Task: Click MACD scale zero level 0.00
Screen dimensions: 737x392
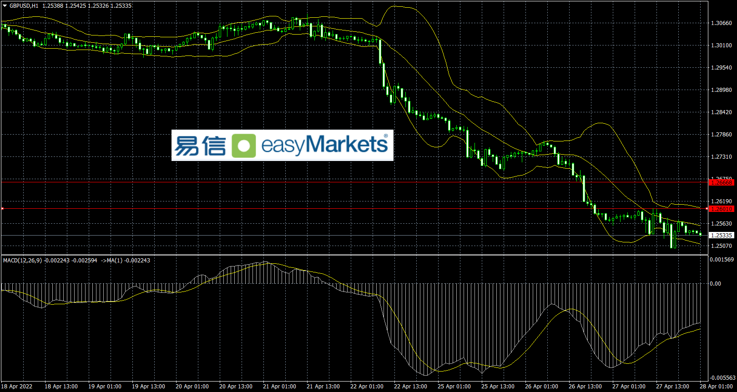Action: [x=716, y=284]
